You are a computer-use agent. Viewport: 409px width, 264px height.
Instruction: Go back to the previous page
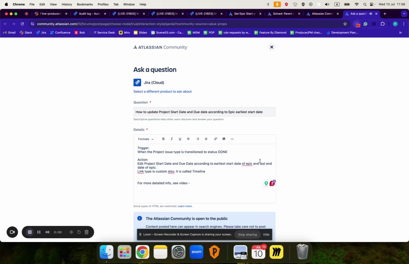tap(6, 24)
